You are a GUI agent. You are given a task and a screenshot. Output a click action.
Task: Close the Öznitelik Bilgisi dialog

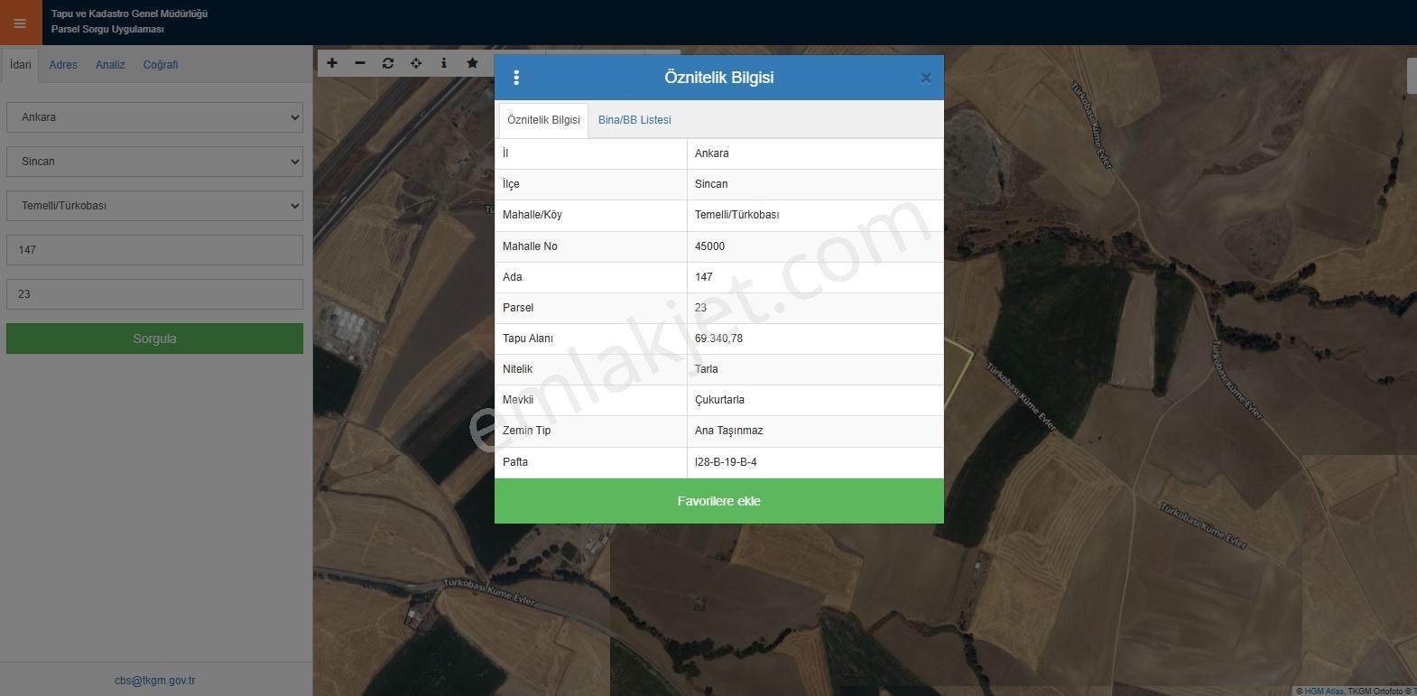pos(925,79)
